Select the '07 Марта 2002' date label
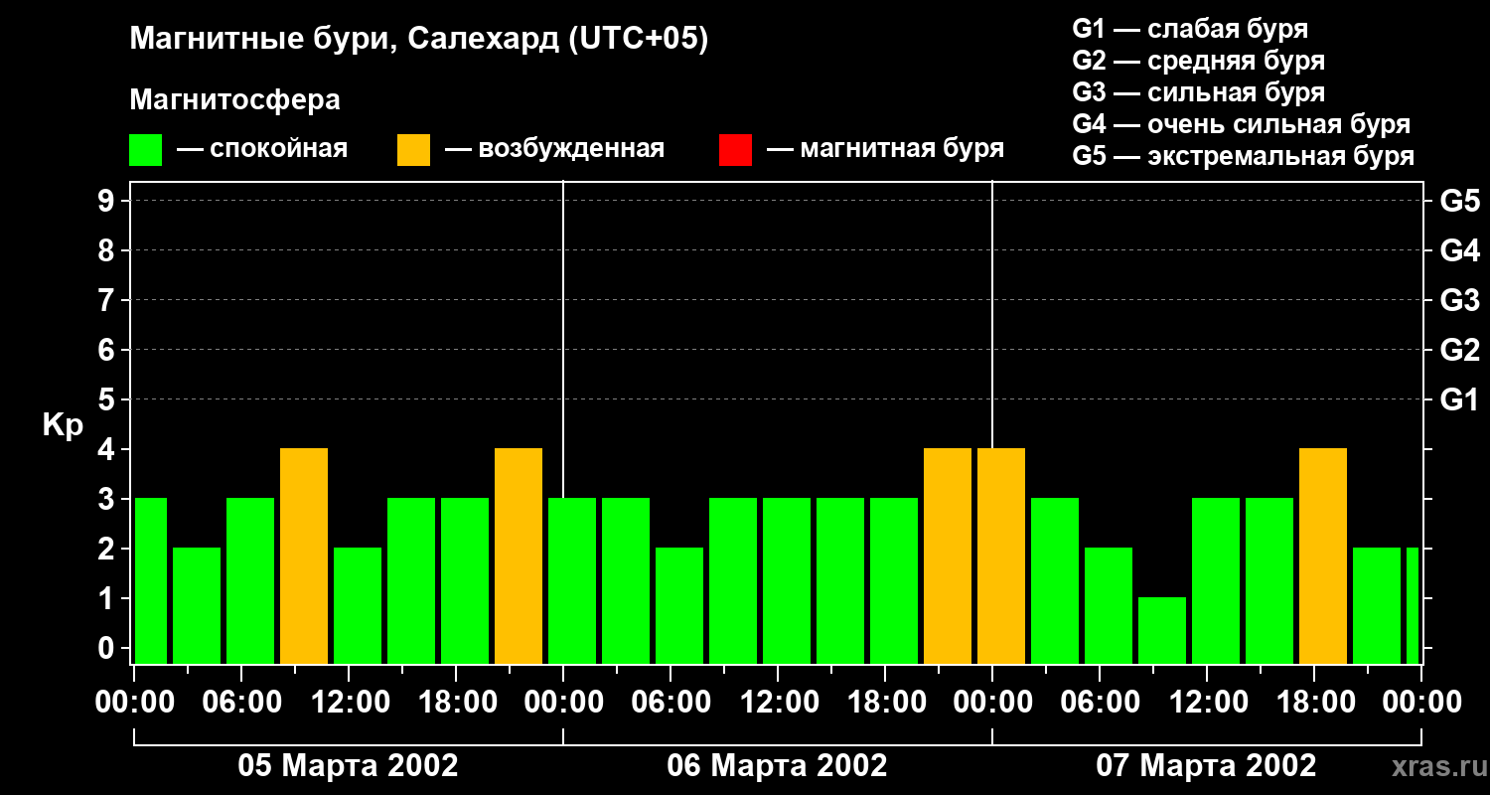 click(x=1206, y=766)
